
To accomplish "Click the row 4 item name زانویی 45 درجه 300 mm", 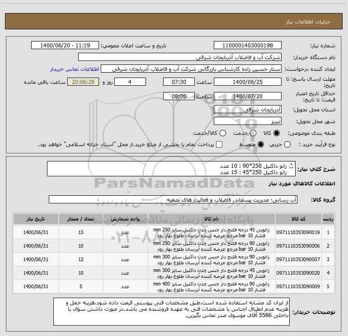I will coord(212,273).
